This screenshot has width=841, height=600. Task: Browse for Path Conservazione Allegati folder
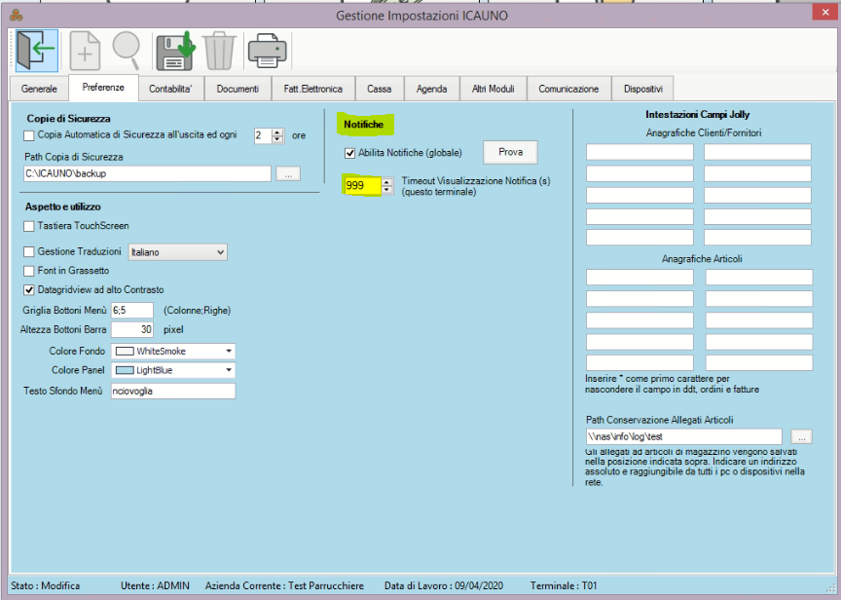pyautogui.click(x=801, y=436)
